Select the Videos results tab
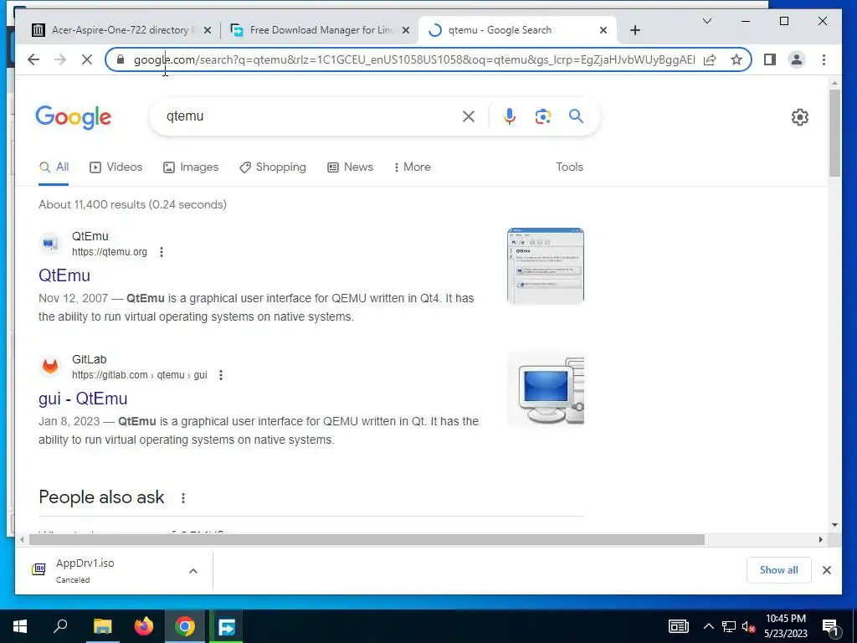 pyautogui.click(x=115, y=167)
